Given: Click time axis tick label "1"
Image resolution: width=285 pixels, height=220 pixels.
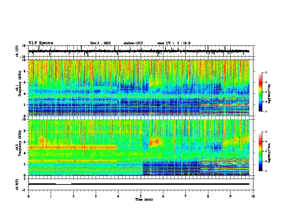Looking at the screenshot, I should coord(51,196).
